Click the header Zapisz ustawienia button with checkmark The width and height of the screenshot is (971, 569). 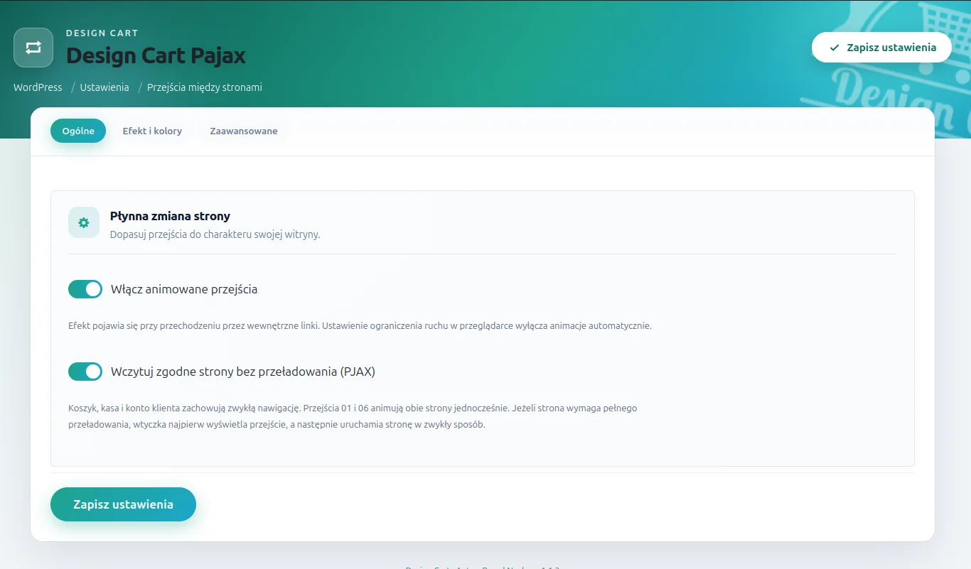(881, 48)
